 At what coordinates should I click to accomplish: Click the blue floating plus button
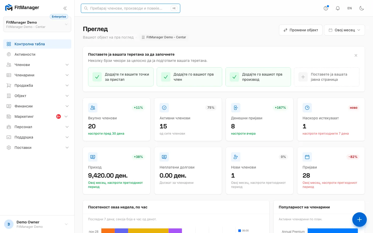point(360,220)
